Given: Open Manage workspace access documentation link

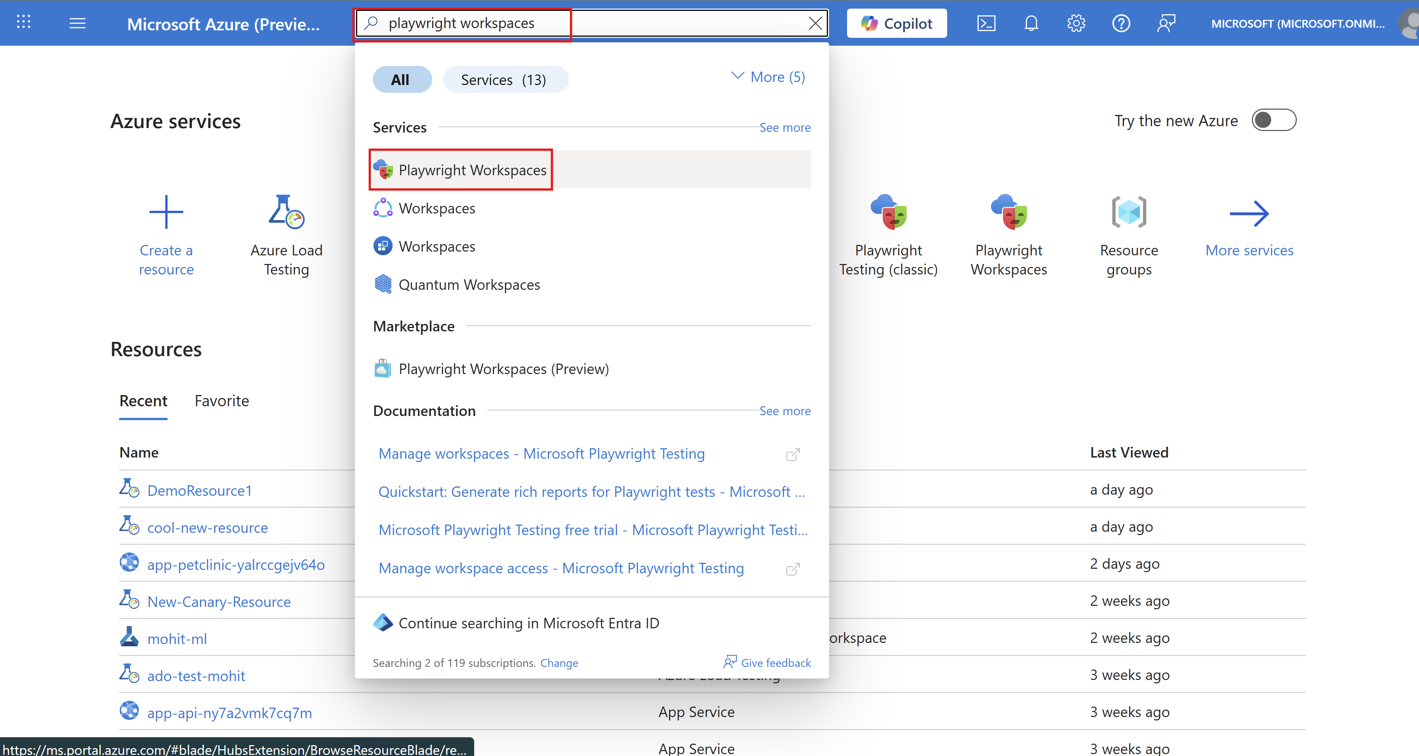Looking at the screenshot, I should (561, 568).
